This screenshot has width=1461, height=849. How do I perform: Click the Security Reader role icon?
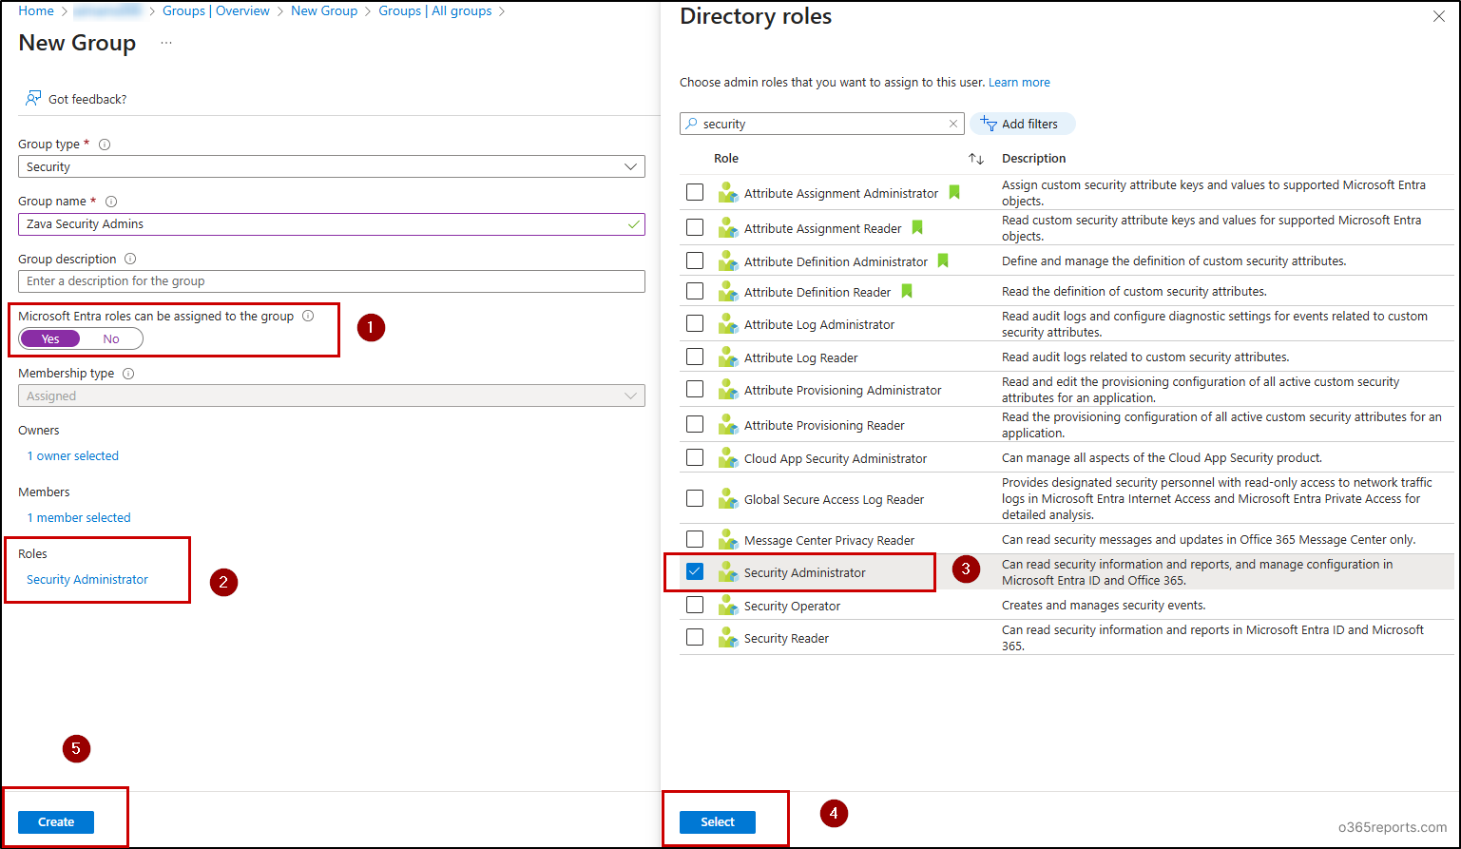coord(728,638)
